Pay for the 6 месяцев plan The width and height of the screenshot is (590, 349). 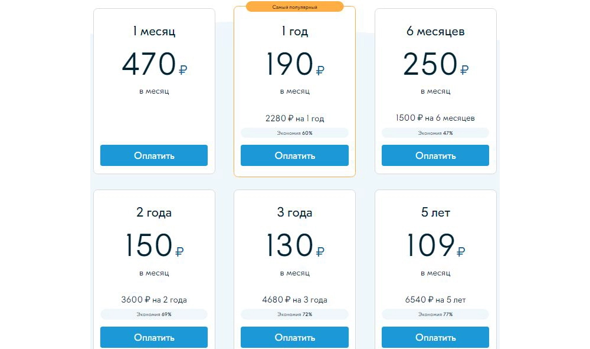435,155
